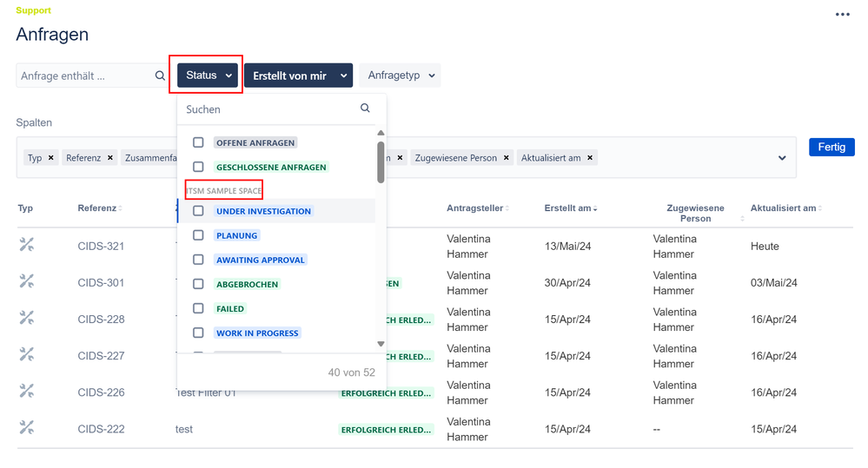
Task: Click the Typ column header
Action: tap(25, 208)
